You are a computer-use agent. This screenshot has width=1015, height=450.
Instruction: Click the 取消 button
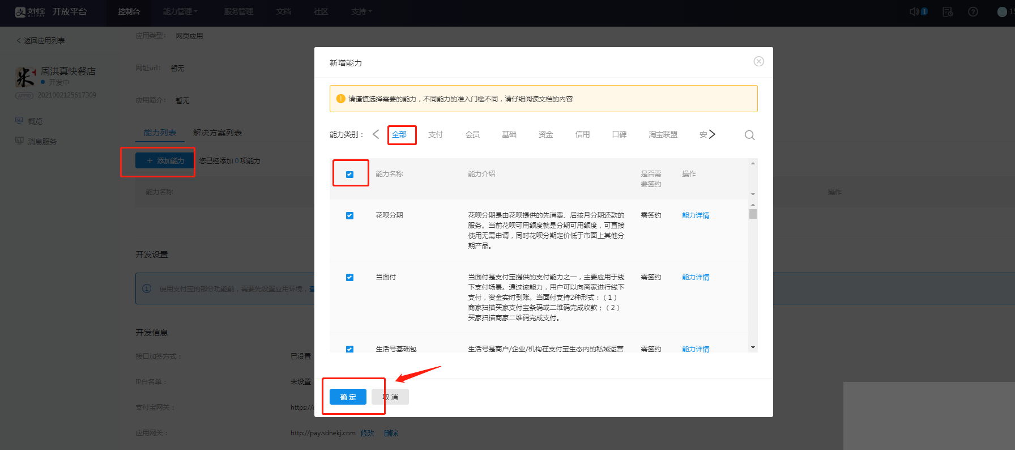[390, 397]
